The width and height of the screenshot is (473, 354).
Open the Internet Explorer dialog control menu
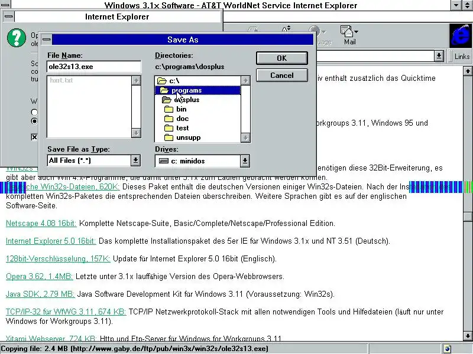9,17
